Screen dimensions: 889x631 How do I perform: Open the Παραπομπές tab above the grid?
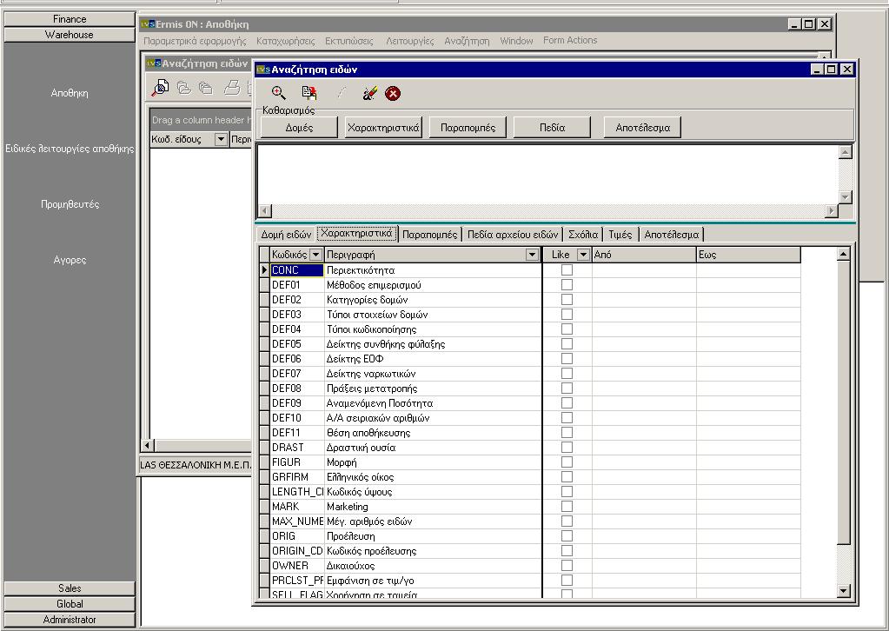(x=430, y=234)
